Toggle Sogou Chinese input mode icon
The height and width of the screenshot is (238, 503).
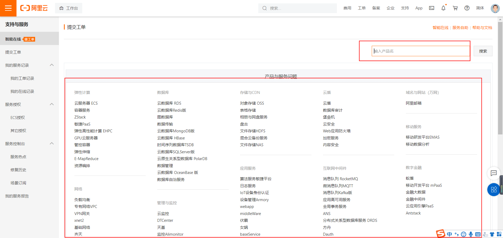tap(450, 234)
